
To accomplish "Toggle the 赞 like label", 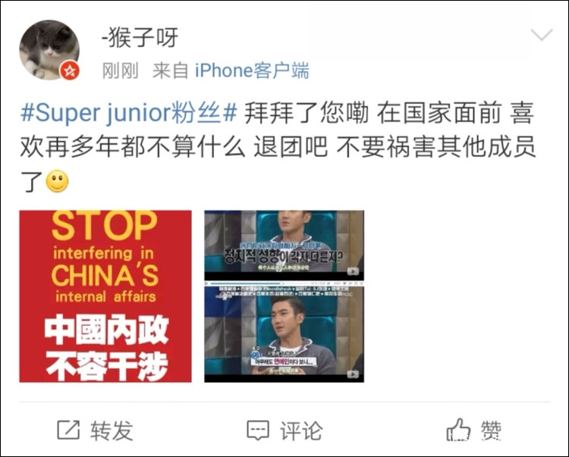I will [x=492, y=430].
